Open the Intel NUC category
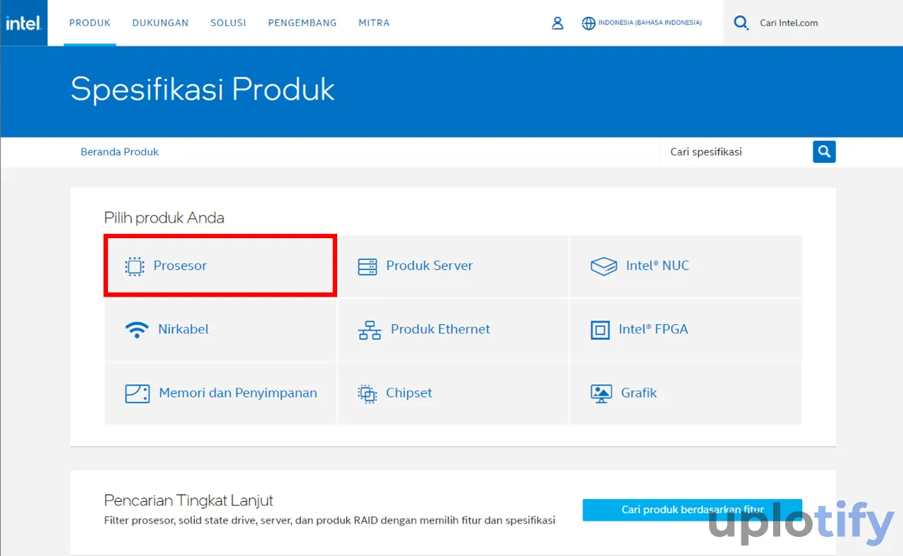This screenshot has width=903, height=556. 686,266
